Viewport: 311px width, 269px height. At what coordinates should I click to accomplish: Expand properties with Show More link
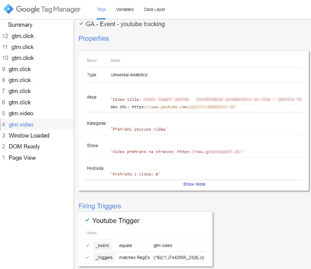click(x=194, y=184)
